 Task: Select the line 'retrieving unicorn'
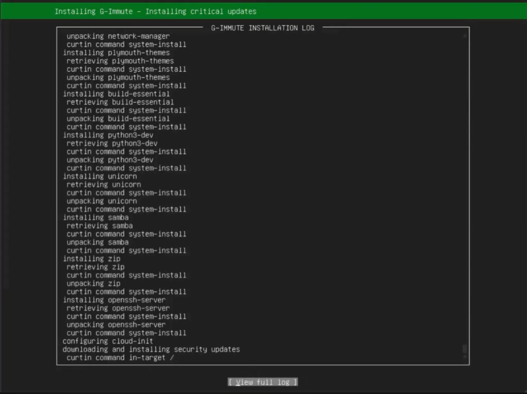coord(103,184)
